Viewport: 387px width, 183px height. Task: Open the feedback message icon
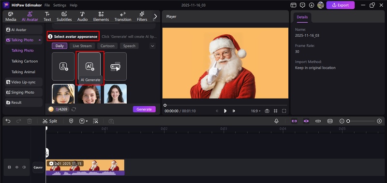(x=302, y=5)
